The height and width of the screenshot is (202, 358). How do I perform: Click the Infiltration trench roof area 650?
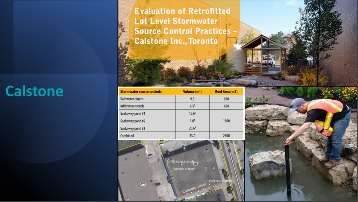coord(226,106)
